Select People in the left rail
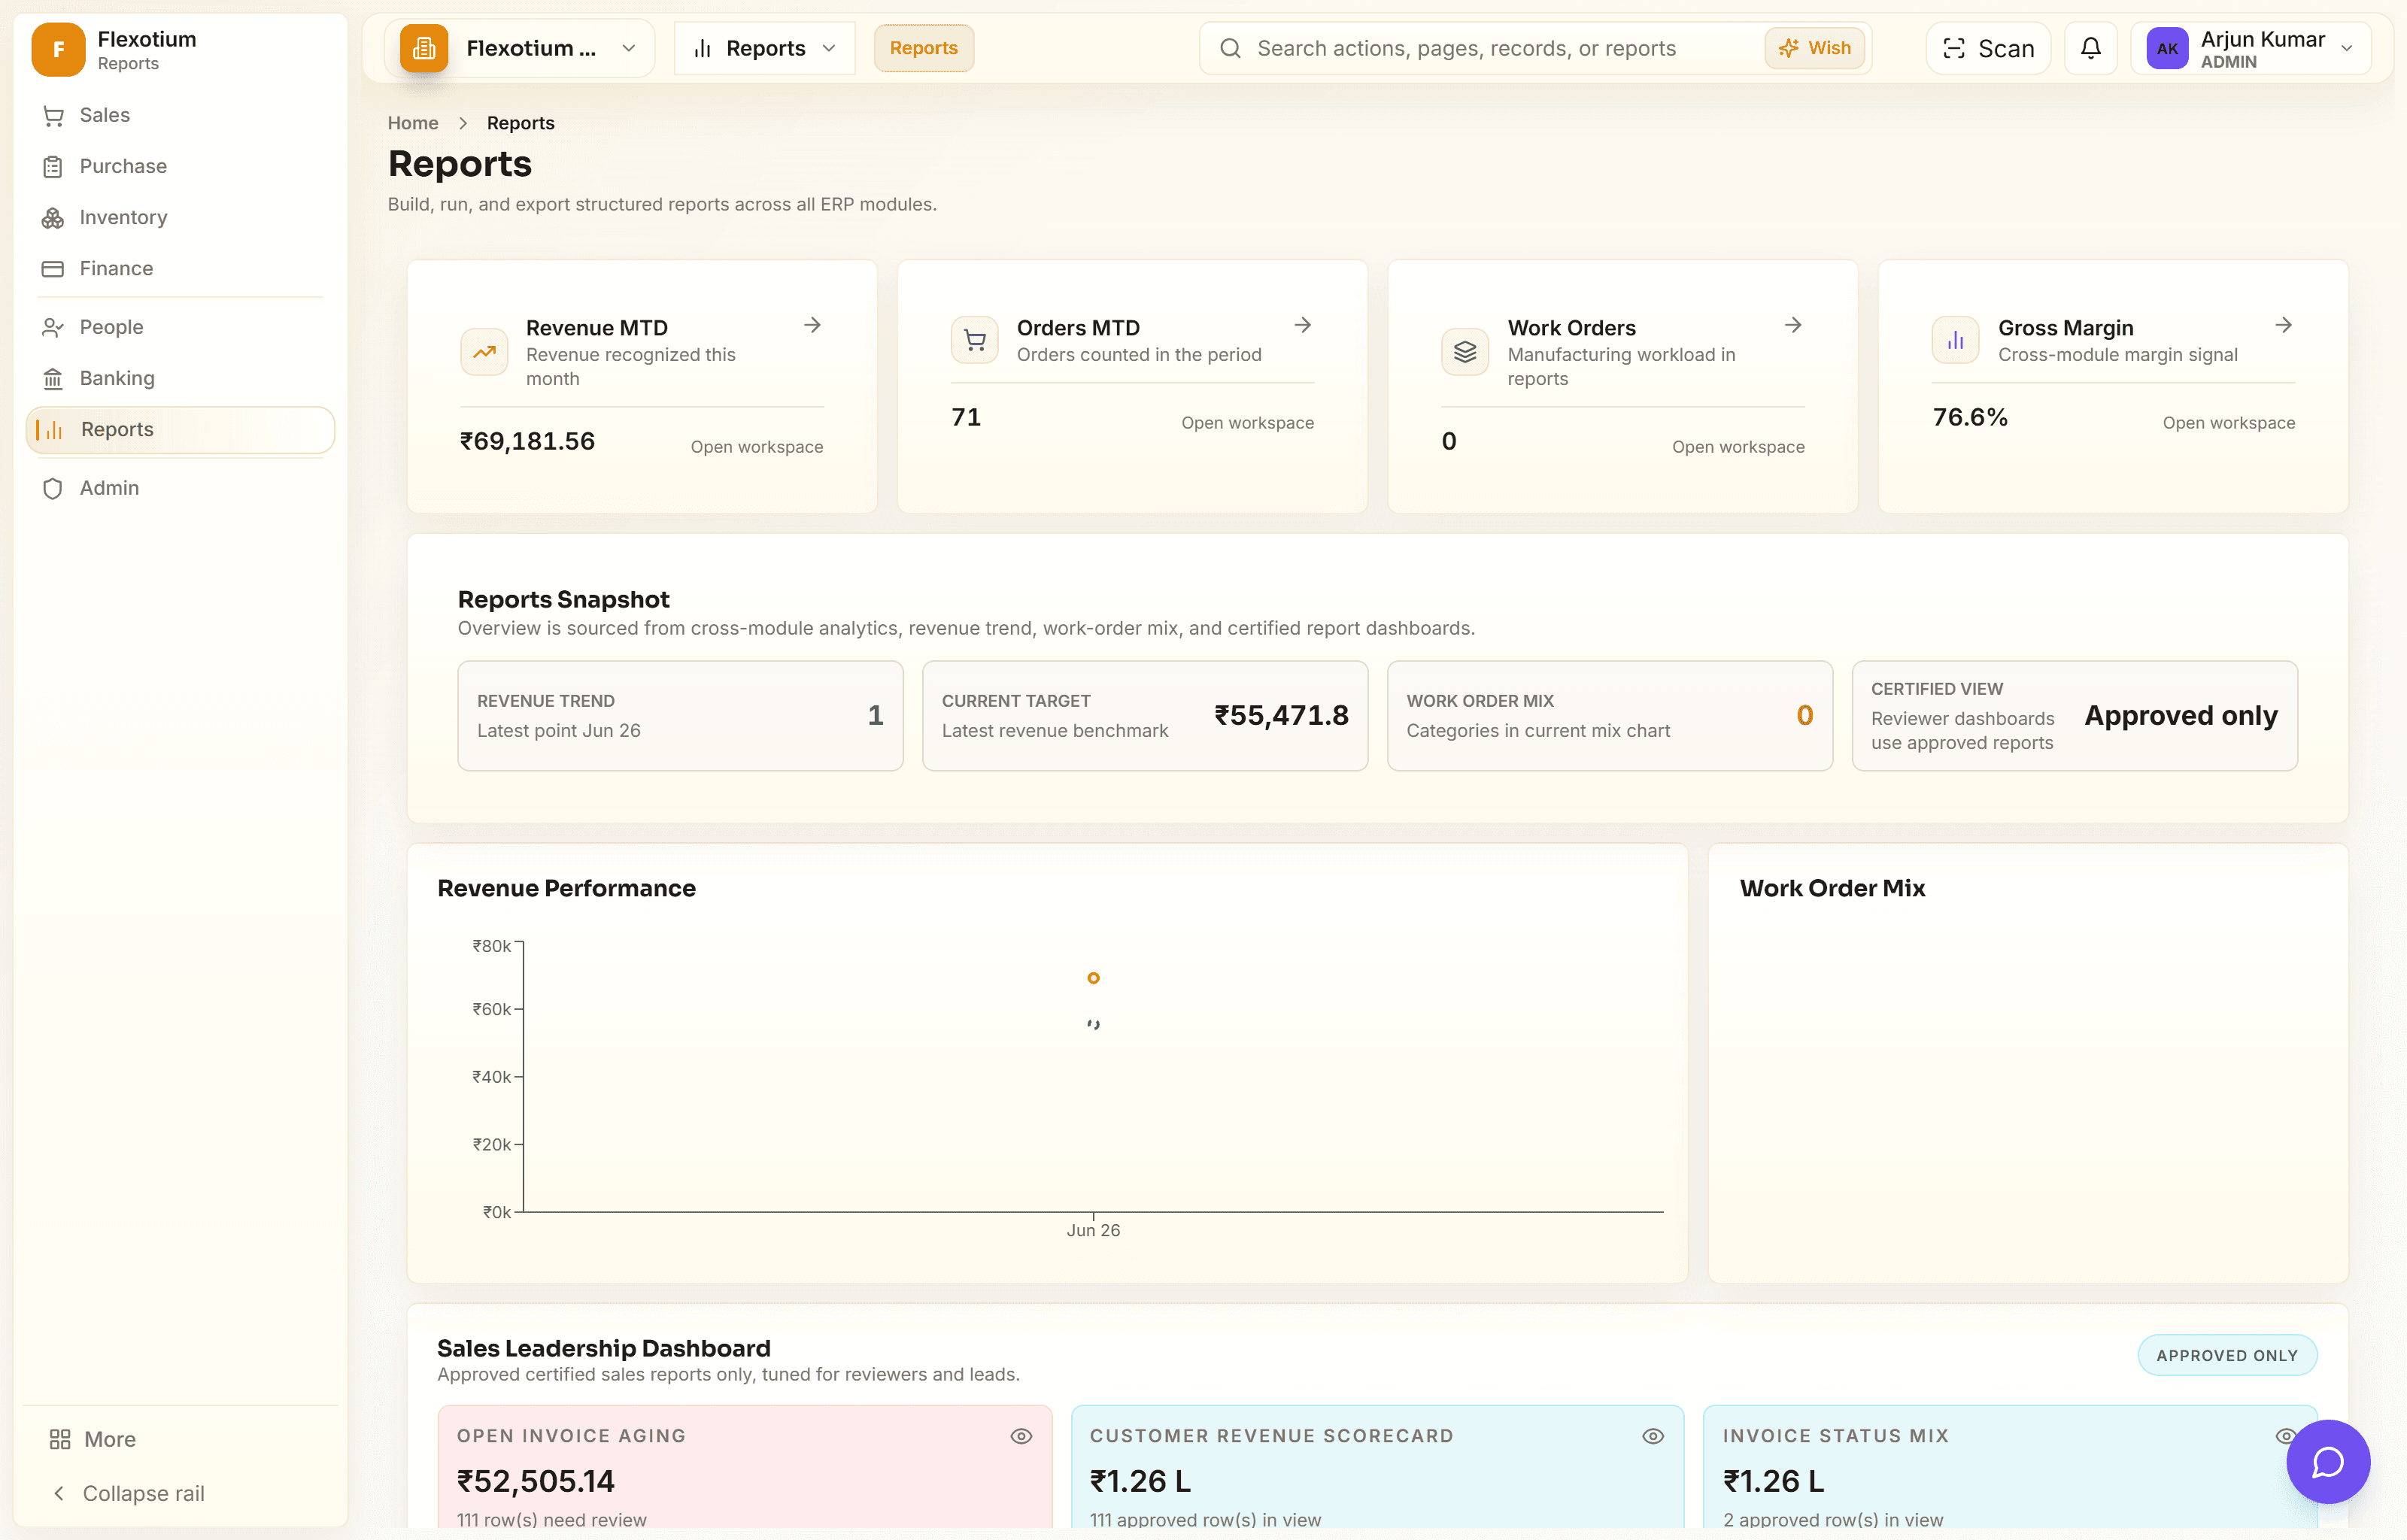 [180, 327]
